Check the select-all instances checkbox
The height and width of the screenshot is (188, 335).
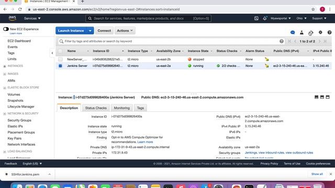(60, 51)
